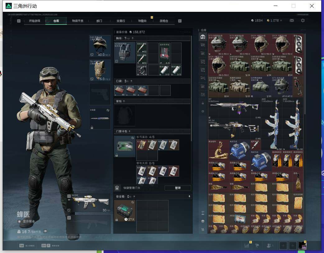
Task: Open game settings gear in top bar
Action: 303,20
